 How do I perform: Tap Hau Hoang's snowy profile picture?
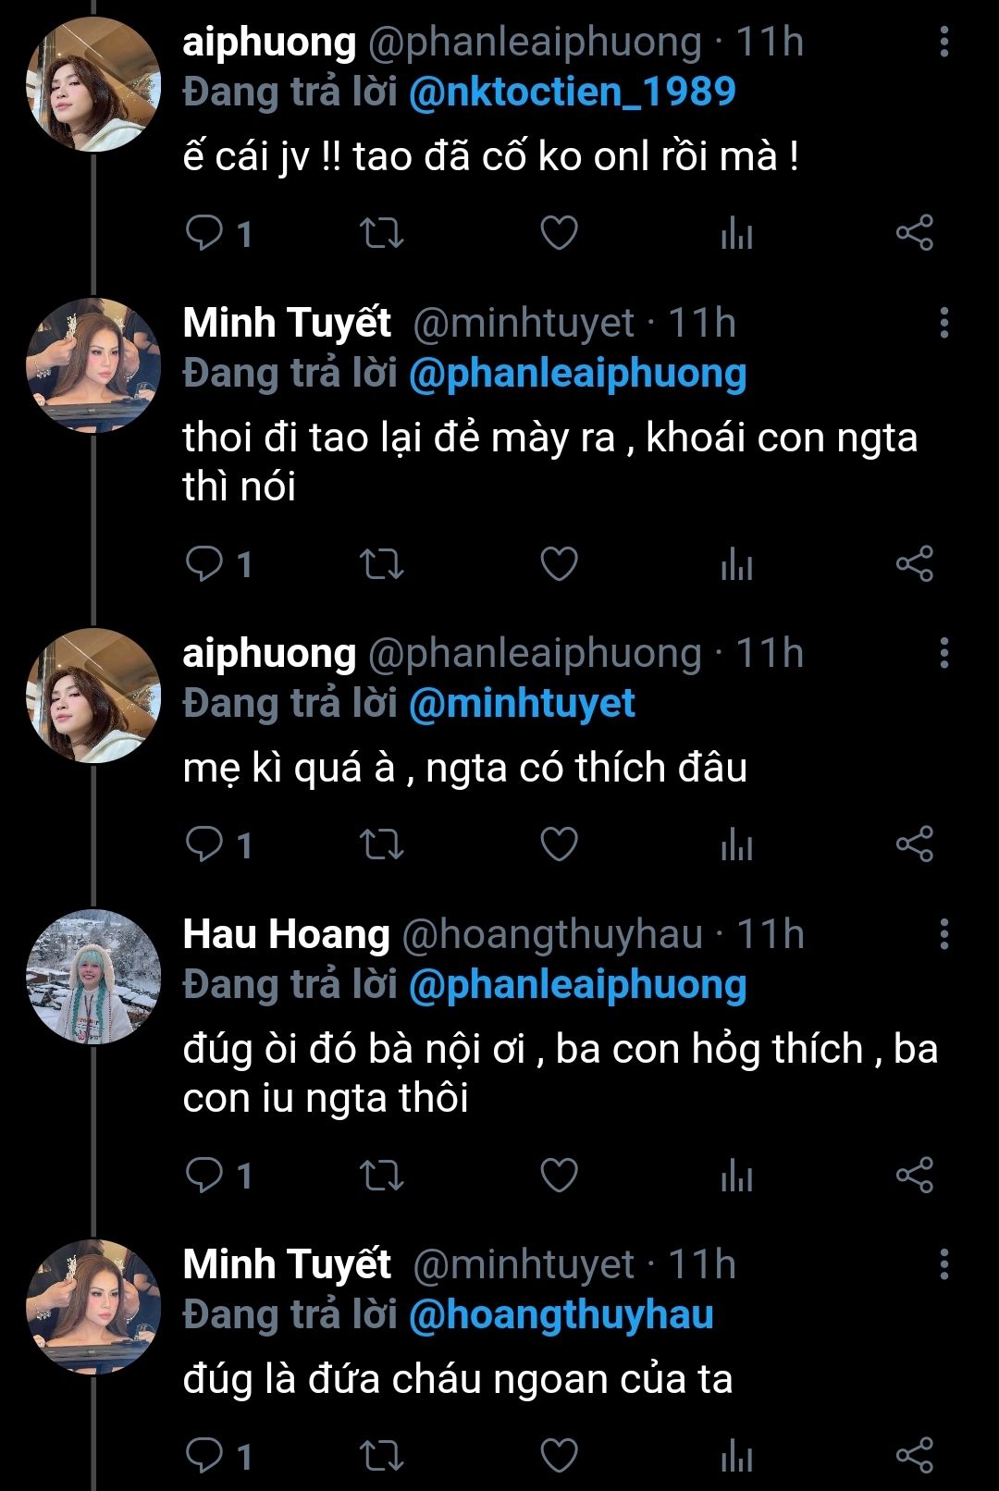[93, 977]
